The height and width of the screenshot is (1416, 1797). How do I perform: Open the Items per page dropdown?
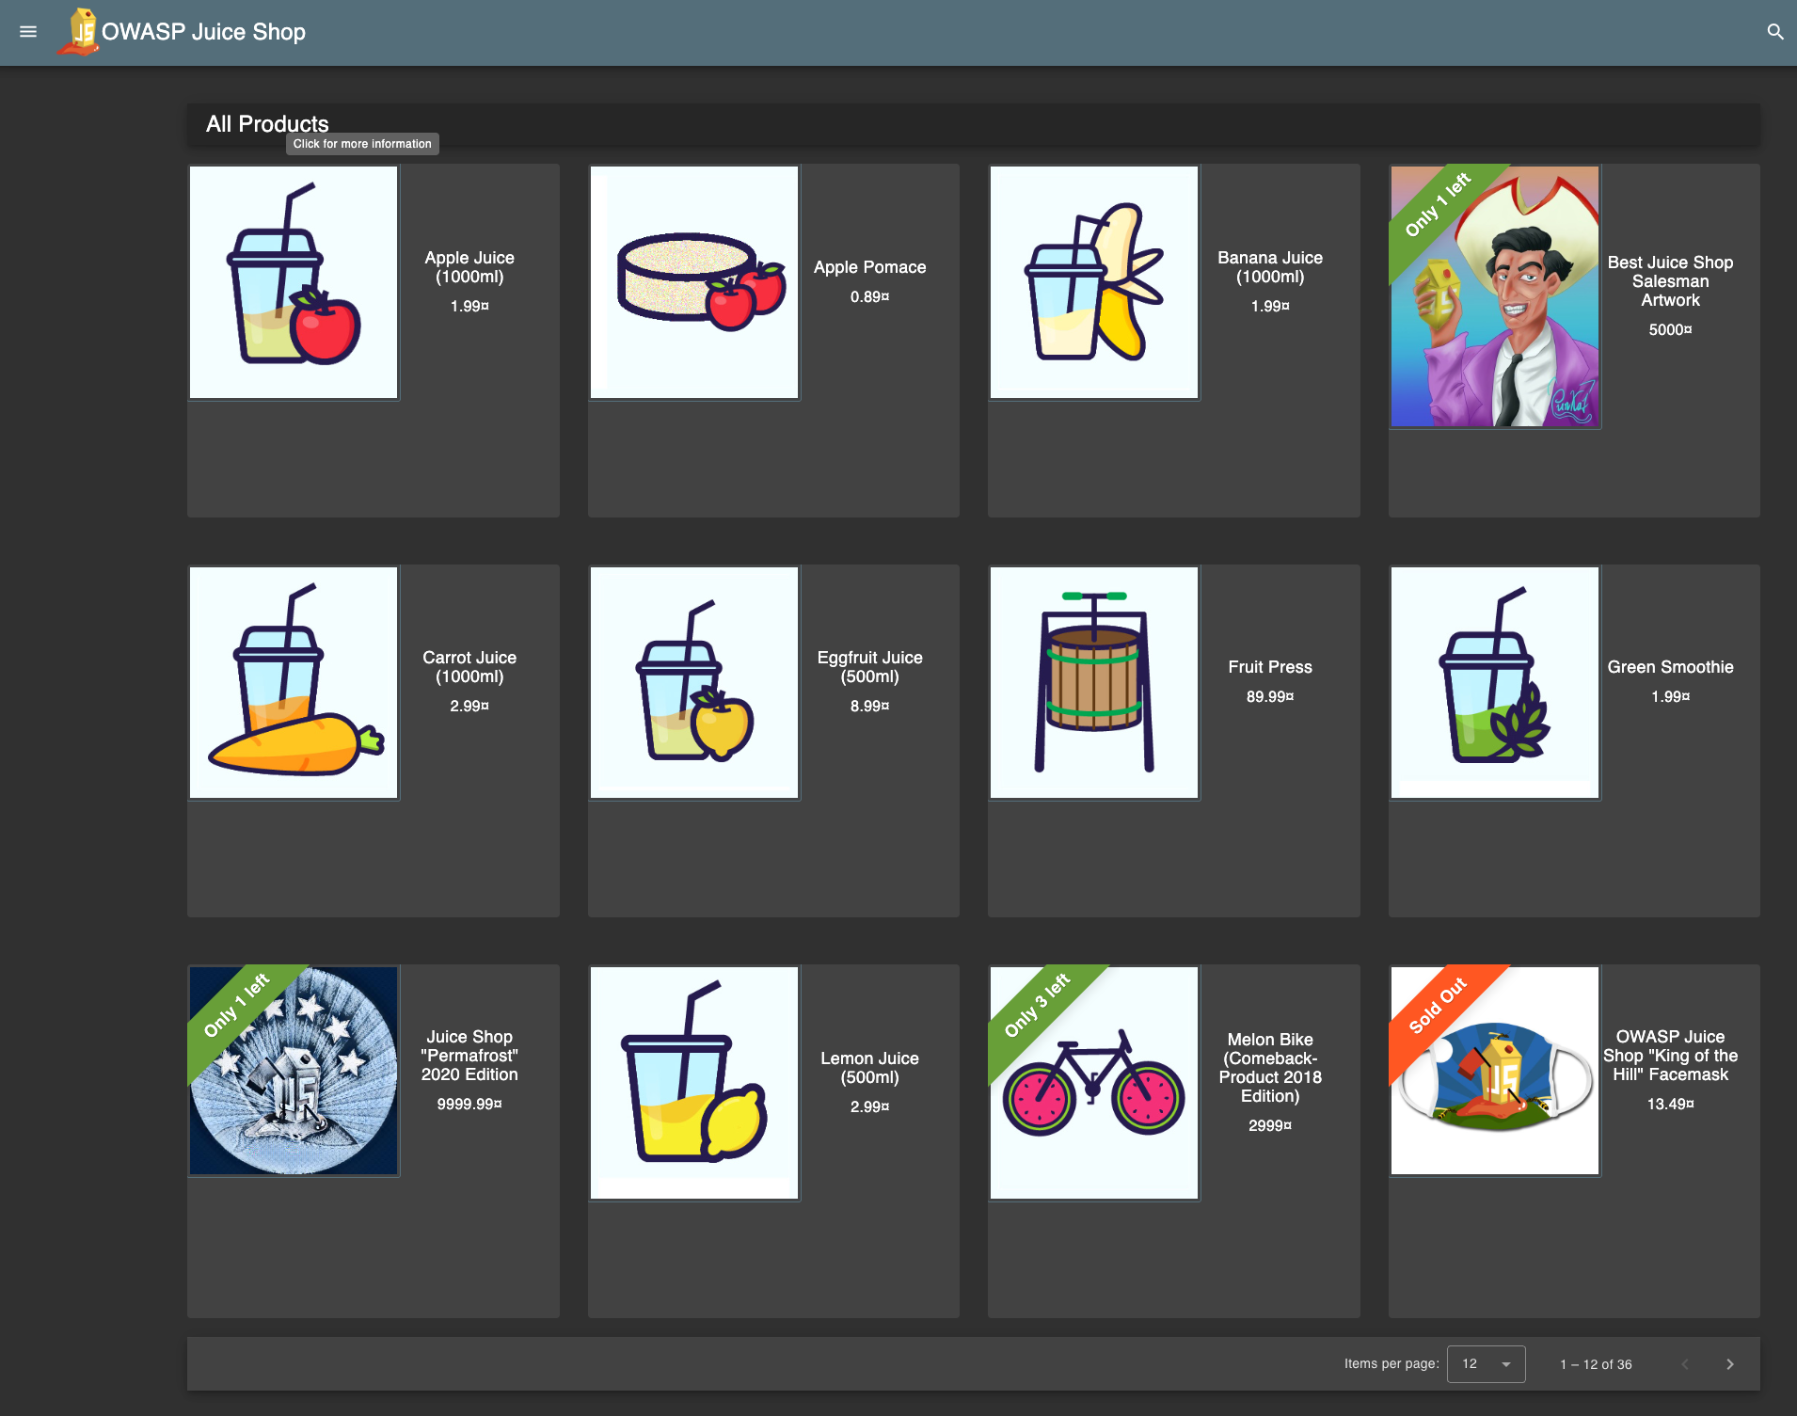[x=1486, y=1364]
